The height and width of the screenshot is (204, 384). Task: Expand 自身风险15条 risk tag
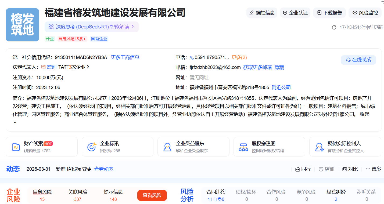click(72, 39)
